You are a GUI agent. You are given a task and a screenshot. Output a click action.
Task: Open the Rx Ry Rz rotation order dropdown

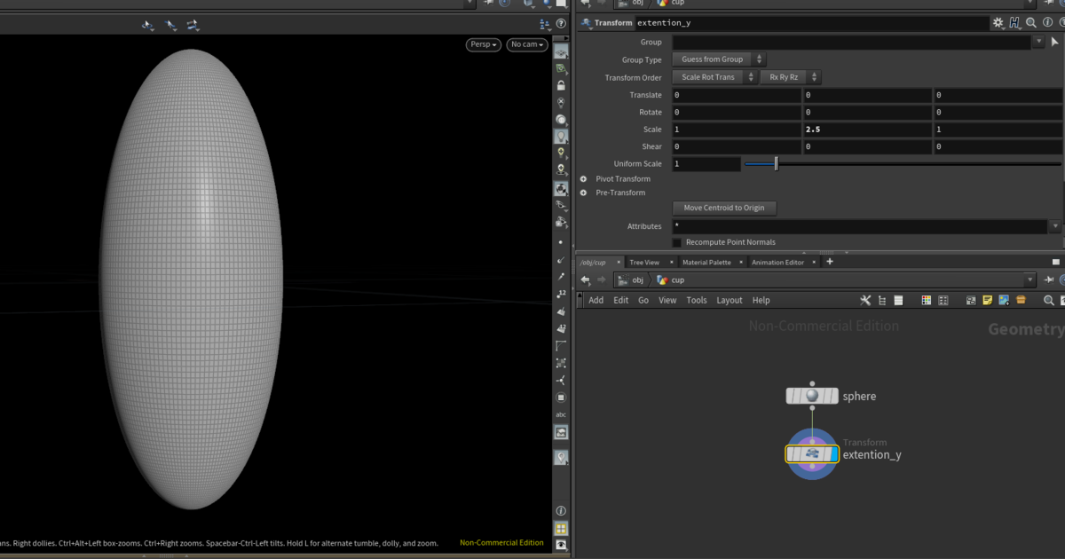coord(790,77)
